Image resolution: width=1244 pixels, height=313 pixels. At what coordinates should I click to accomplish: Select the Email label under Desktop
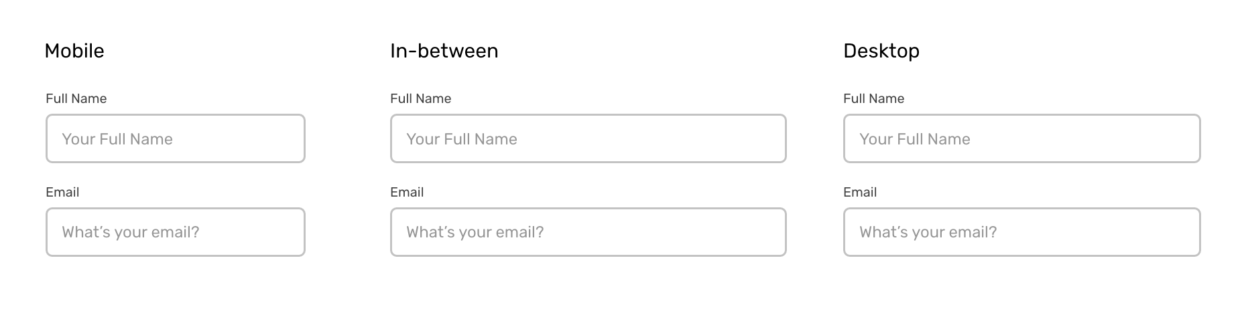pos(860,192)
